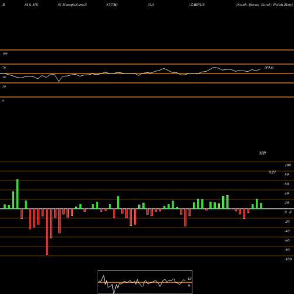Click the RSI value label 59.6
The image size is (294, 294).
[x=269, y=68]
